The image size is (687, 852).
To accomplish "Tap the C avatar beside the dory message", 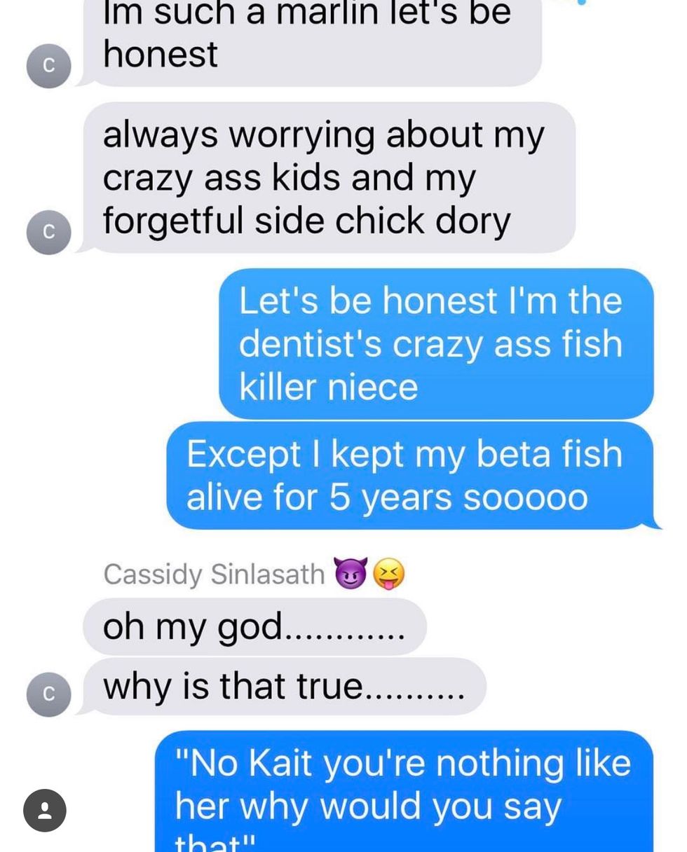I will click(x=48, y=232).
